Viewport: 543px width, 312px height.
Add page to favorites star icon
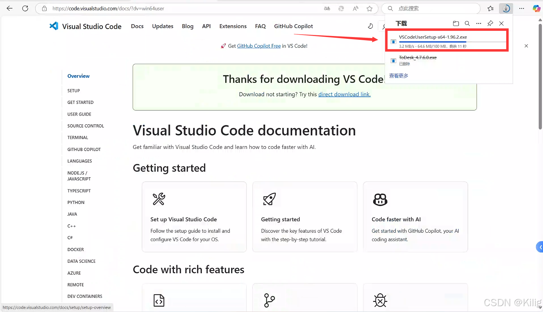click(370, 8)
